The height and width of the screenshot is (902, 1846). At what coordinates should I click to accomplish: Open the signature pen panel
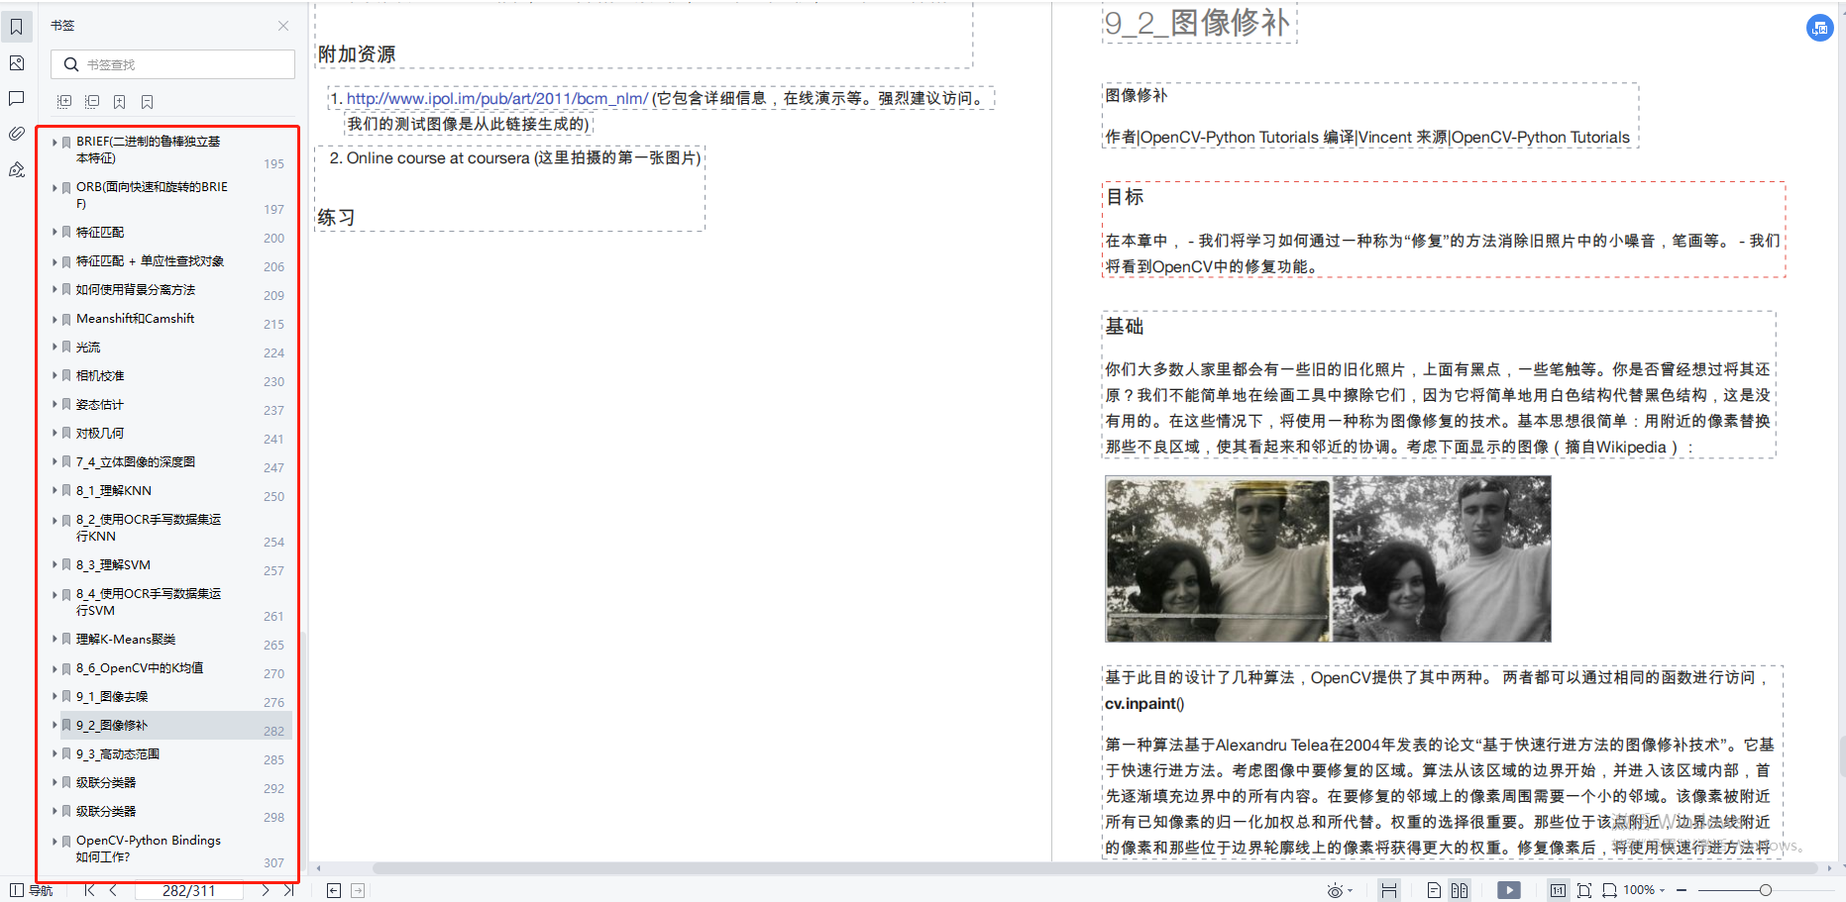coord(17,169)
